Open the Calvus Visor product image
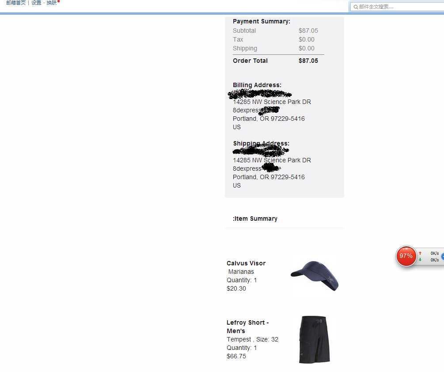The image size is (444, 372). pyautogui.click(x=315, y=276)
